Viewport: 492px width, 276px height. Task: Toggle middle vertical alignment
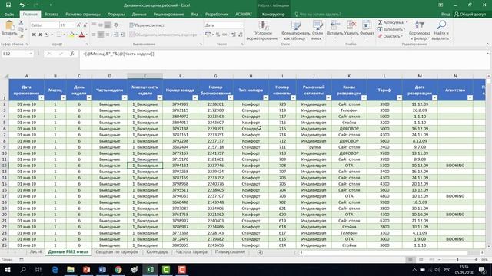pos(101,25)
